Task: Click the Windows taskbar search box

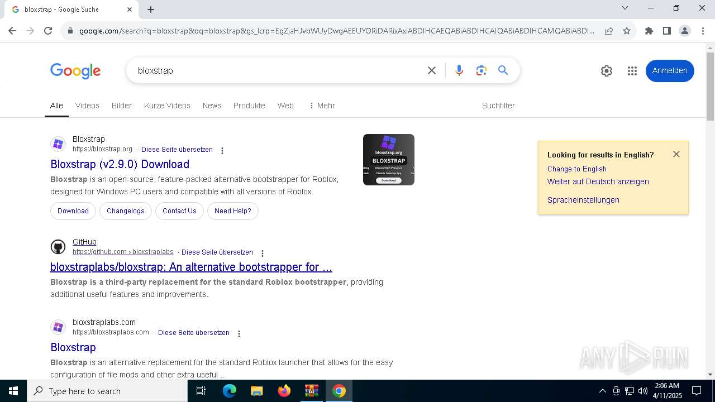Action: pos(107,391)
